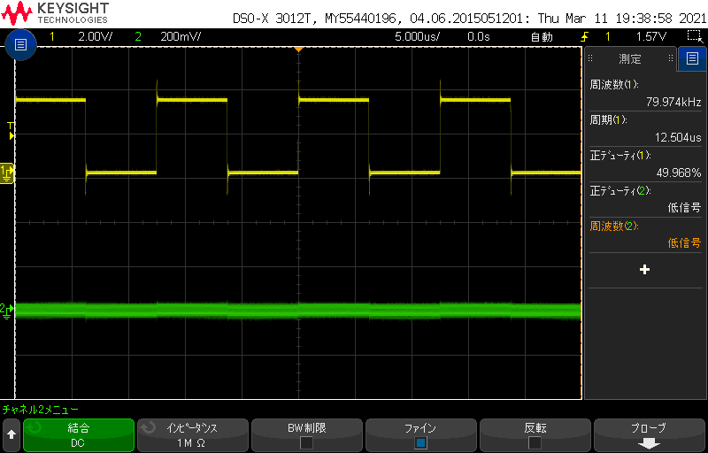The height and width of the screenshot is (453, 708).
Task: Click the rising edge trigger icon
Action: tap(583, 36)
